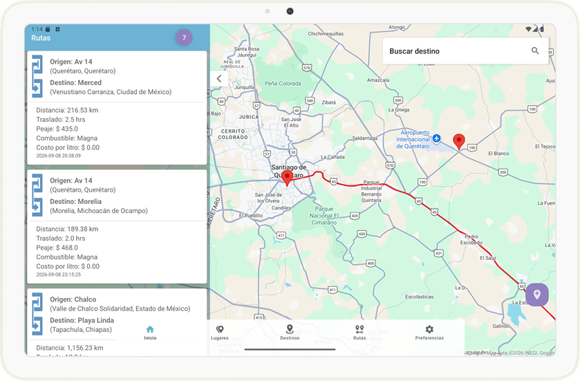The width and height of the screenshot is (580, 381).
Task: Go to the Rutas tab
Action: [x=359, y=333]
